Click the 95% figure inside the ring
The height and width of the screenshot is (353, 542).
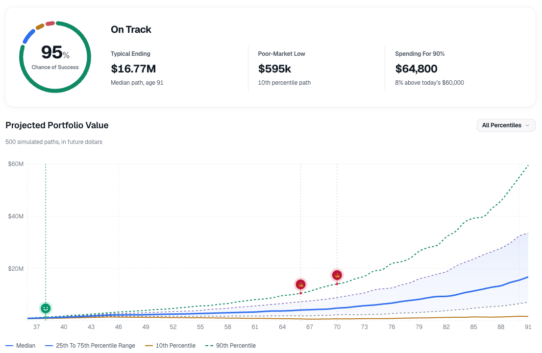55,52
